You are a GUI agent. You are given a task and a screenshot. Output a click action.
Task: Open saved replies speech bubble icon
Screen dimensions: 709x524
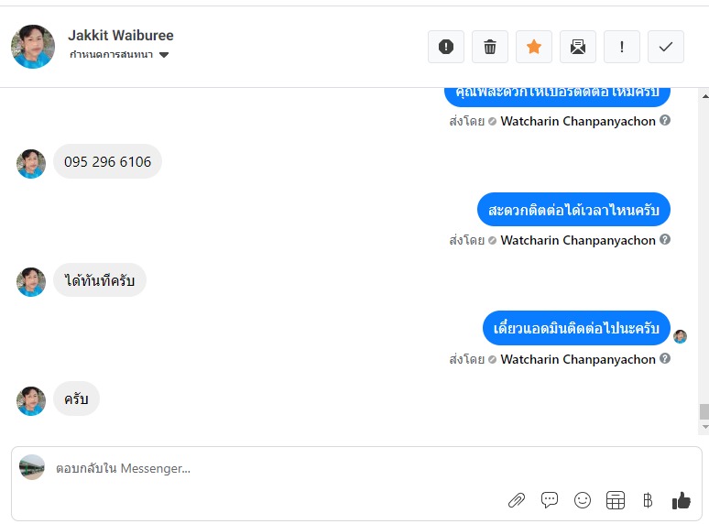coord(550,500)
